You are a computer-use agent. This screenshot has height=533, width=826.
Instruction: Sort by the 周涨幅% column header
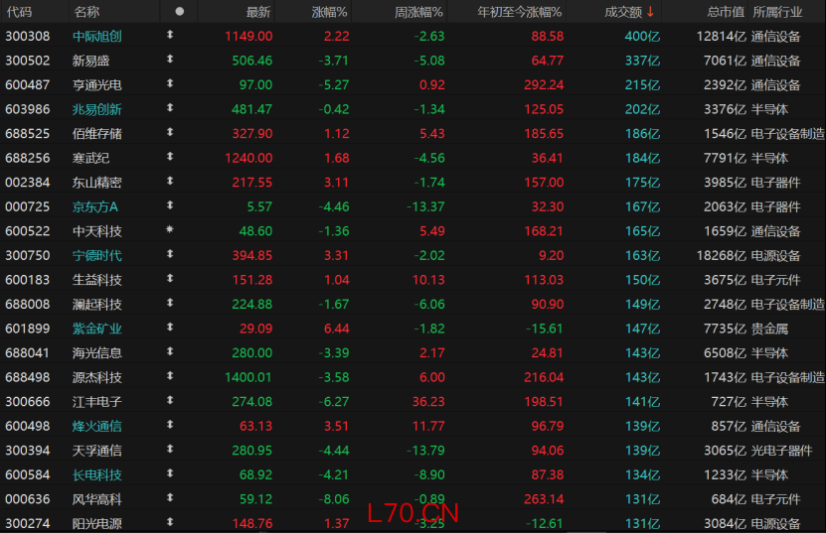pyautogui.click(x=418, y=12)
